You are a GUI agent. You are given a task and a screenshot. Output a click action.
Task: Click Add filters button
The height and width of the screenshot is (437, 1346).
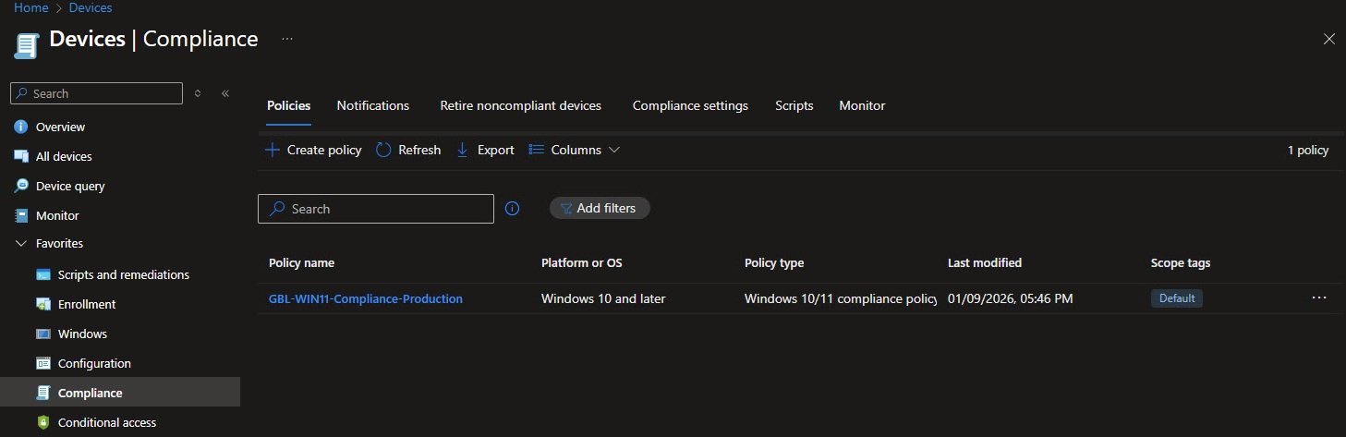pyautogui.click(x=600, y=209)
